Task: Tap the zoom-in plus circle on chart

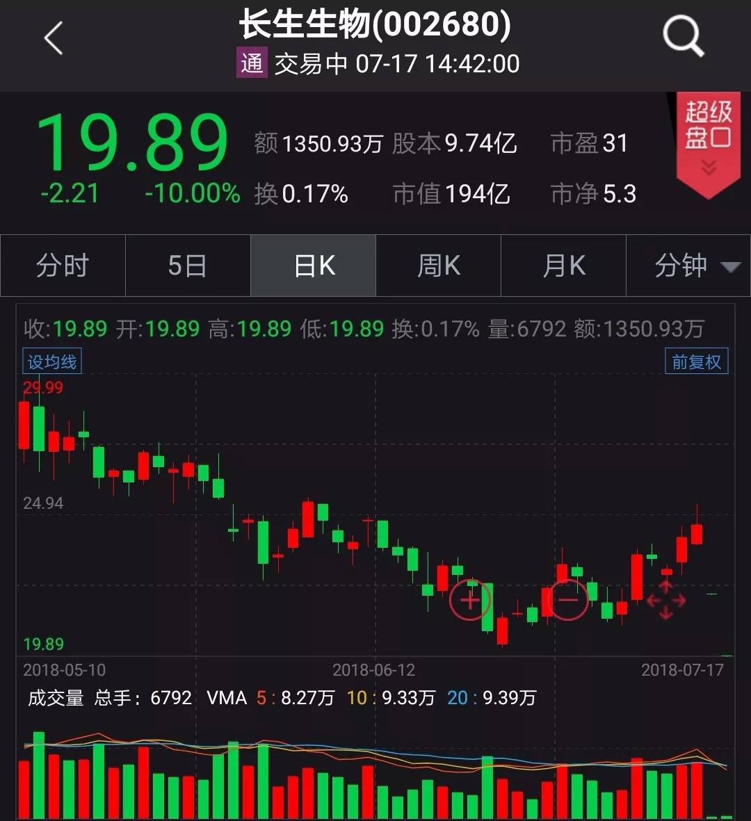Action: tap(470, 599)
